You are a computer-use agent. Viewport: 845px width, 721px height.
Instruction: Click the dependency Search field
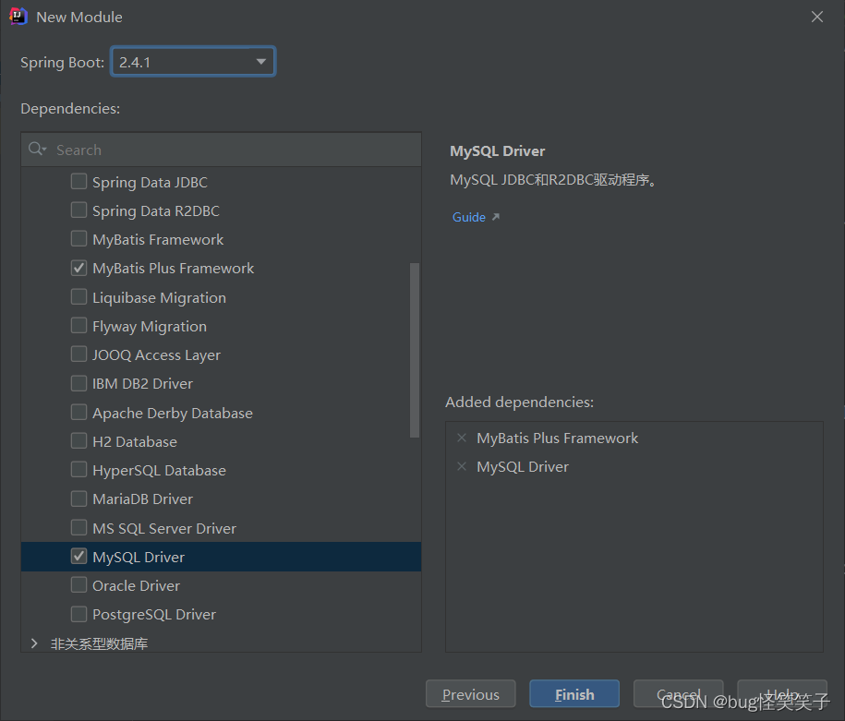click(x=221, y=150)
